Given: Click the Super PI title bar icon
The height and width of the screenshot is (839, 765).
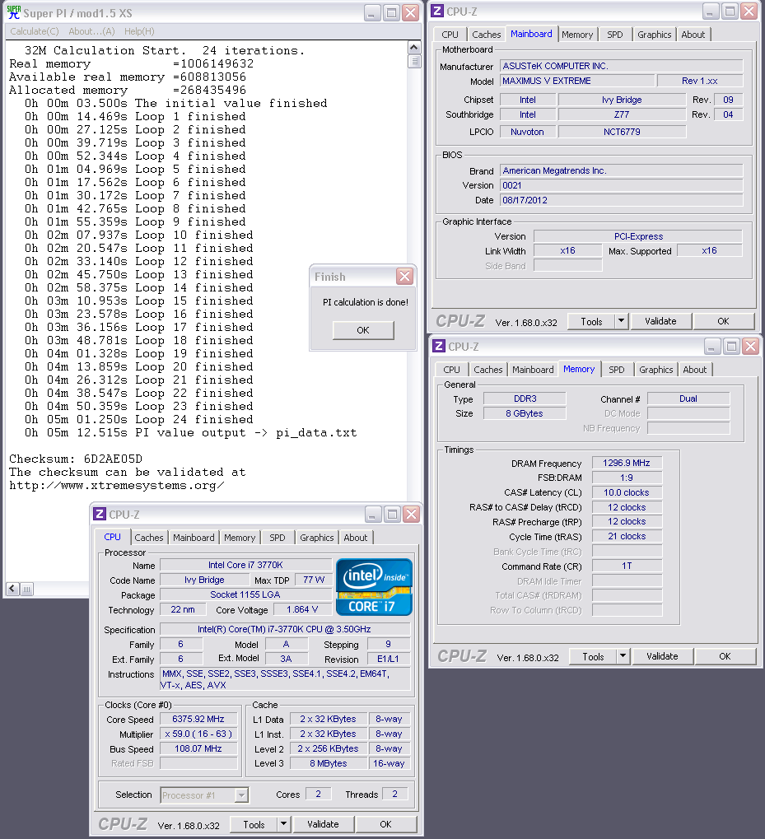Looking at the screenshot, I should (13, 12).
